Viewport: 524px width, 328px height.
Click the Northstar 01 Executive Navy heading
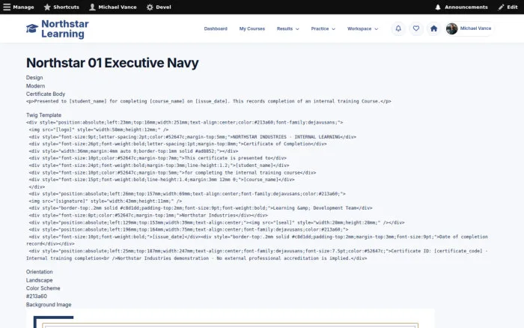[112, 63]
